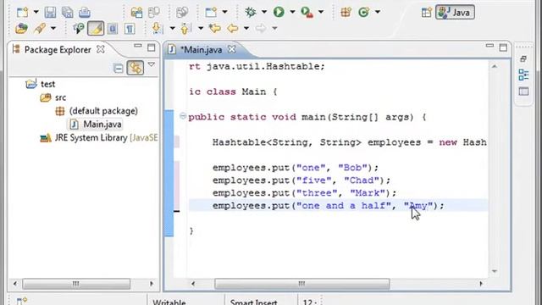Open the bottom fast view icon in right trim

[x=523, y=91]
